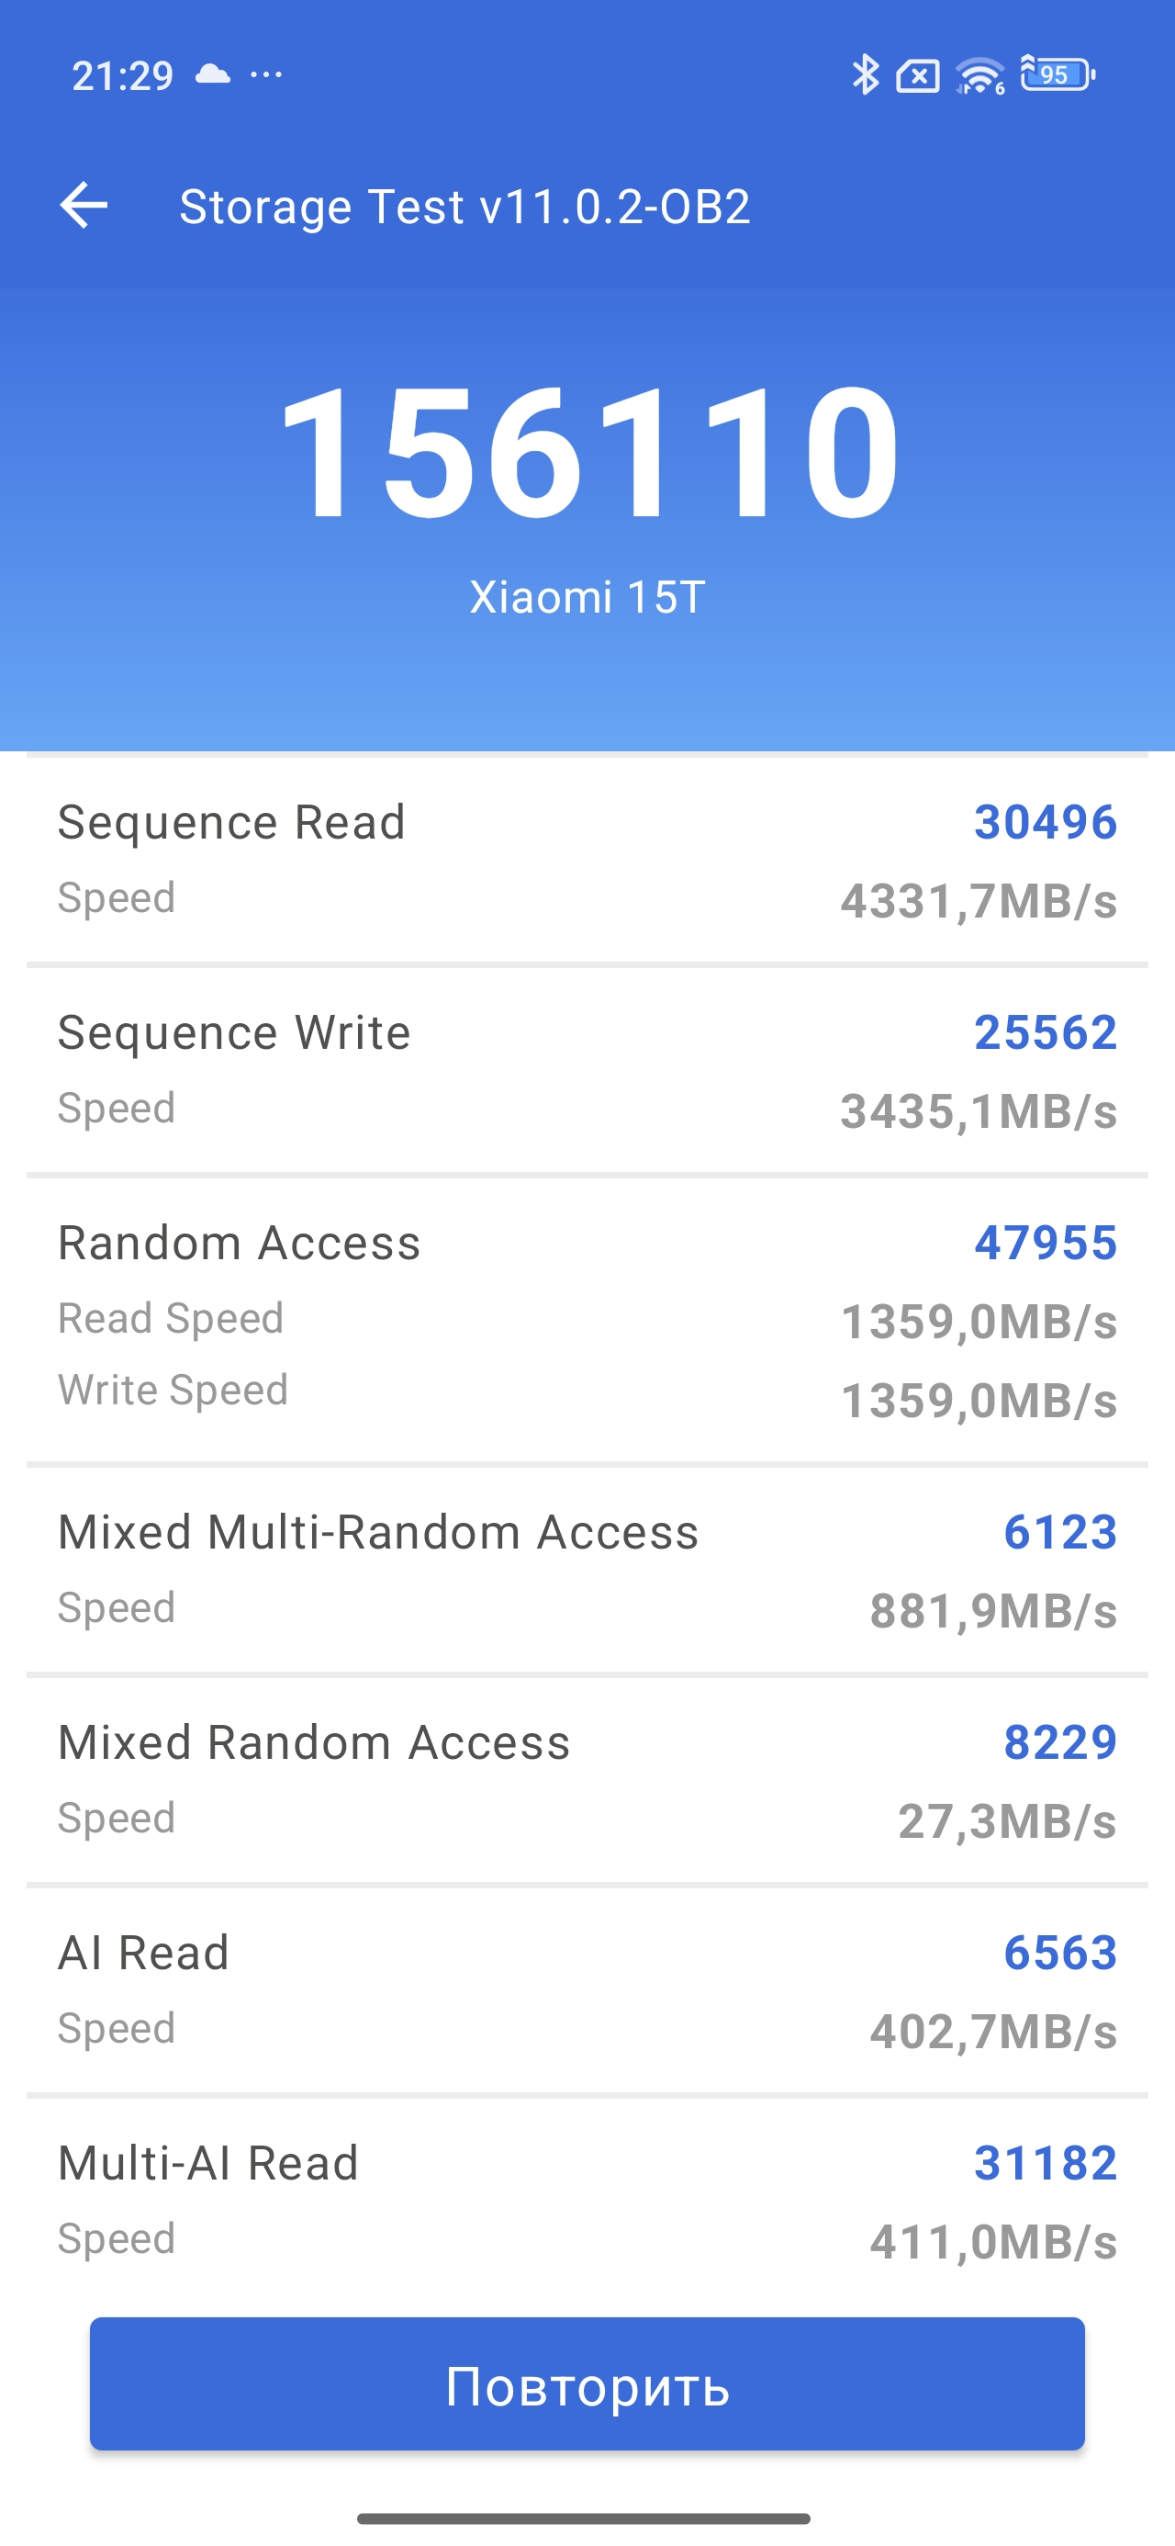Tap the back arrow icon
This screenshot has height=2546, width=1175.
(x=84, y=206)
